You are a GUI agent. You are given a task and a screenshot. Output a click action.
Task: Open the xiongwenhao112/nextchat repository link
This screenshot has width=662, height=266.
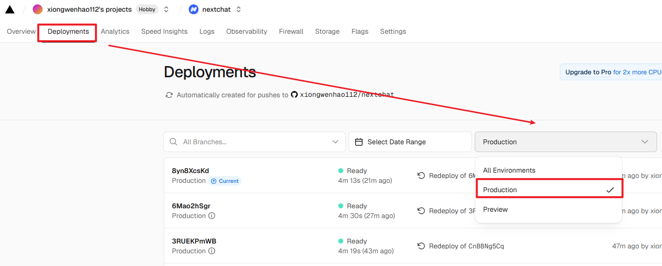pos(347,95)
